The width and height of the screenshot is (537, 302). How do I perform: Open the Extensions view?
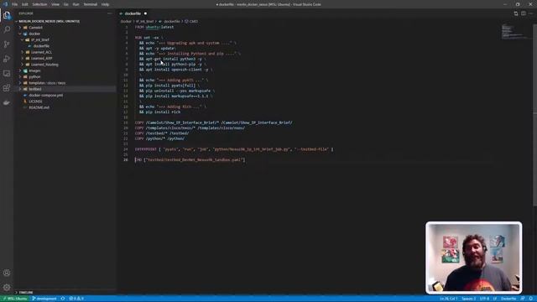click(x=7, y=88)
